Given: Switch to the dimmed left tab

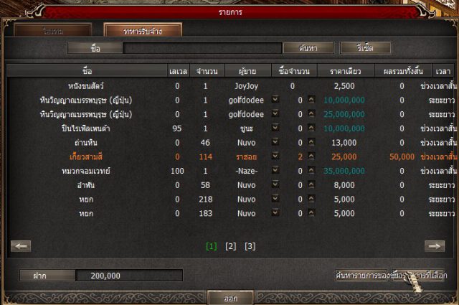Looking at the screenshot, I should point(53,30).
